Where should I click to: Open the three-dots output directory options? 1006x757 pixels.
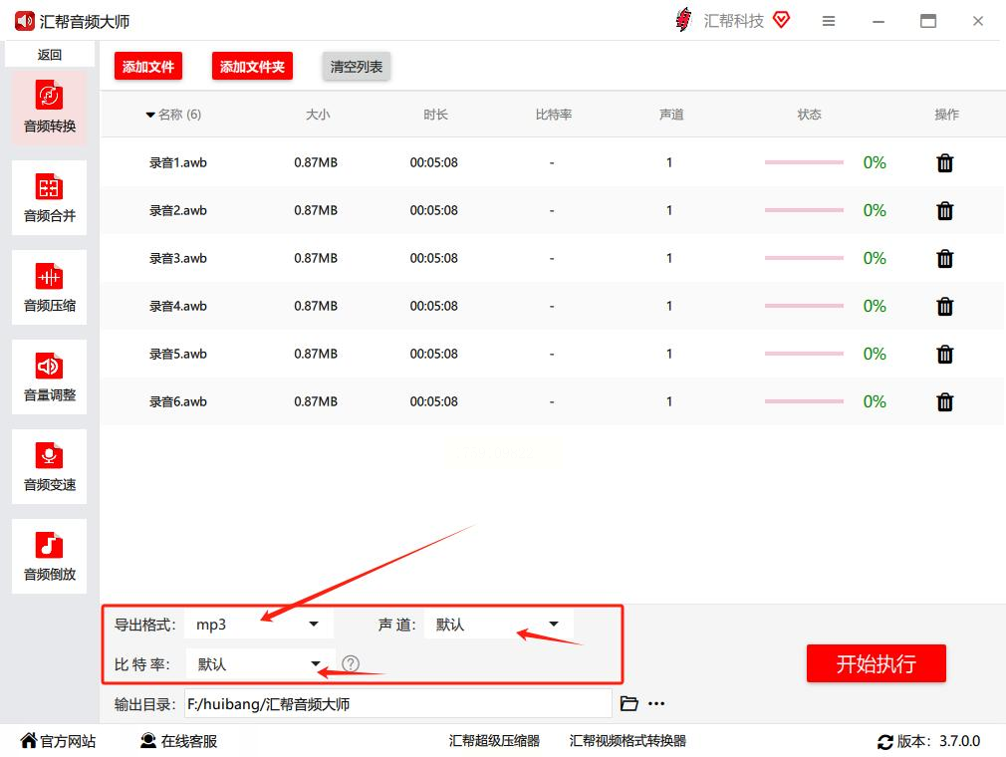656,704
